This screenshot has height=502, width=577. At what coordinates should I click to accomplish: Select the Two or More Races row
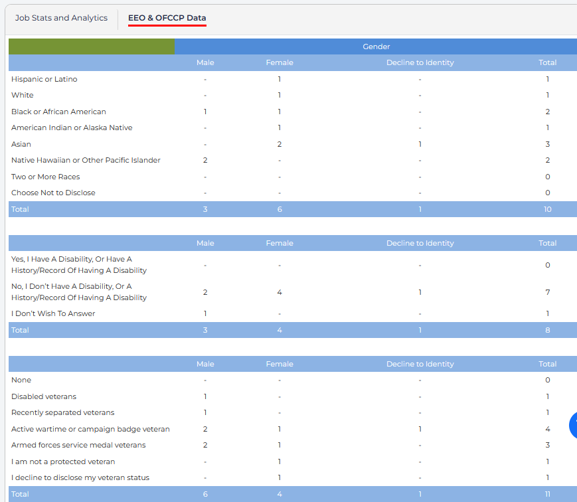pyautogui.click(x=46, y=177)
